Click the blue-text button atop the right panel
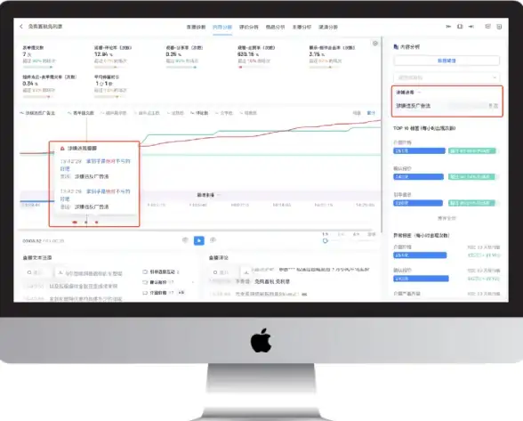The image size is (523, 421). point(447,61)
